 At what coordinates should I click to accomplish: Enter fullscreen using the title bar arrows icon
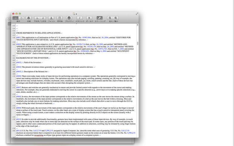[137, 14]
